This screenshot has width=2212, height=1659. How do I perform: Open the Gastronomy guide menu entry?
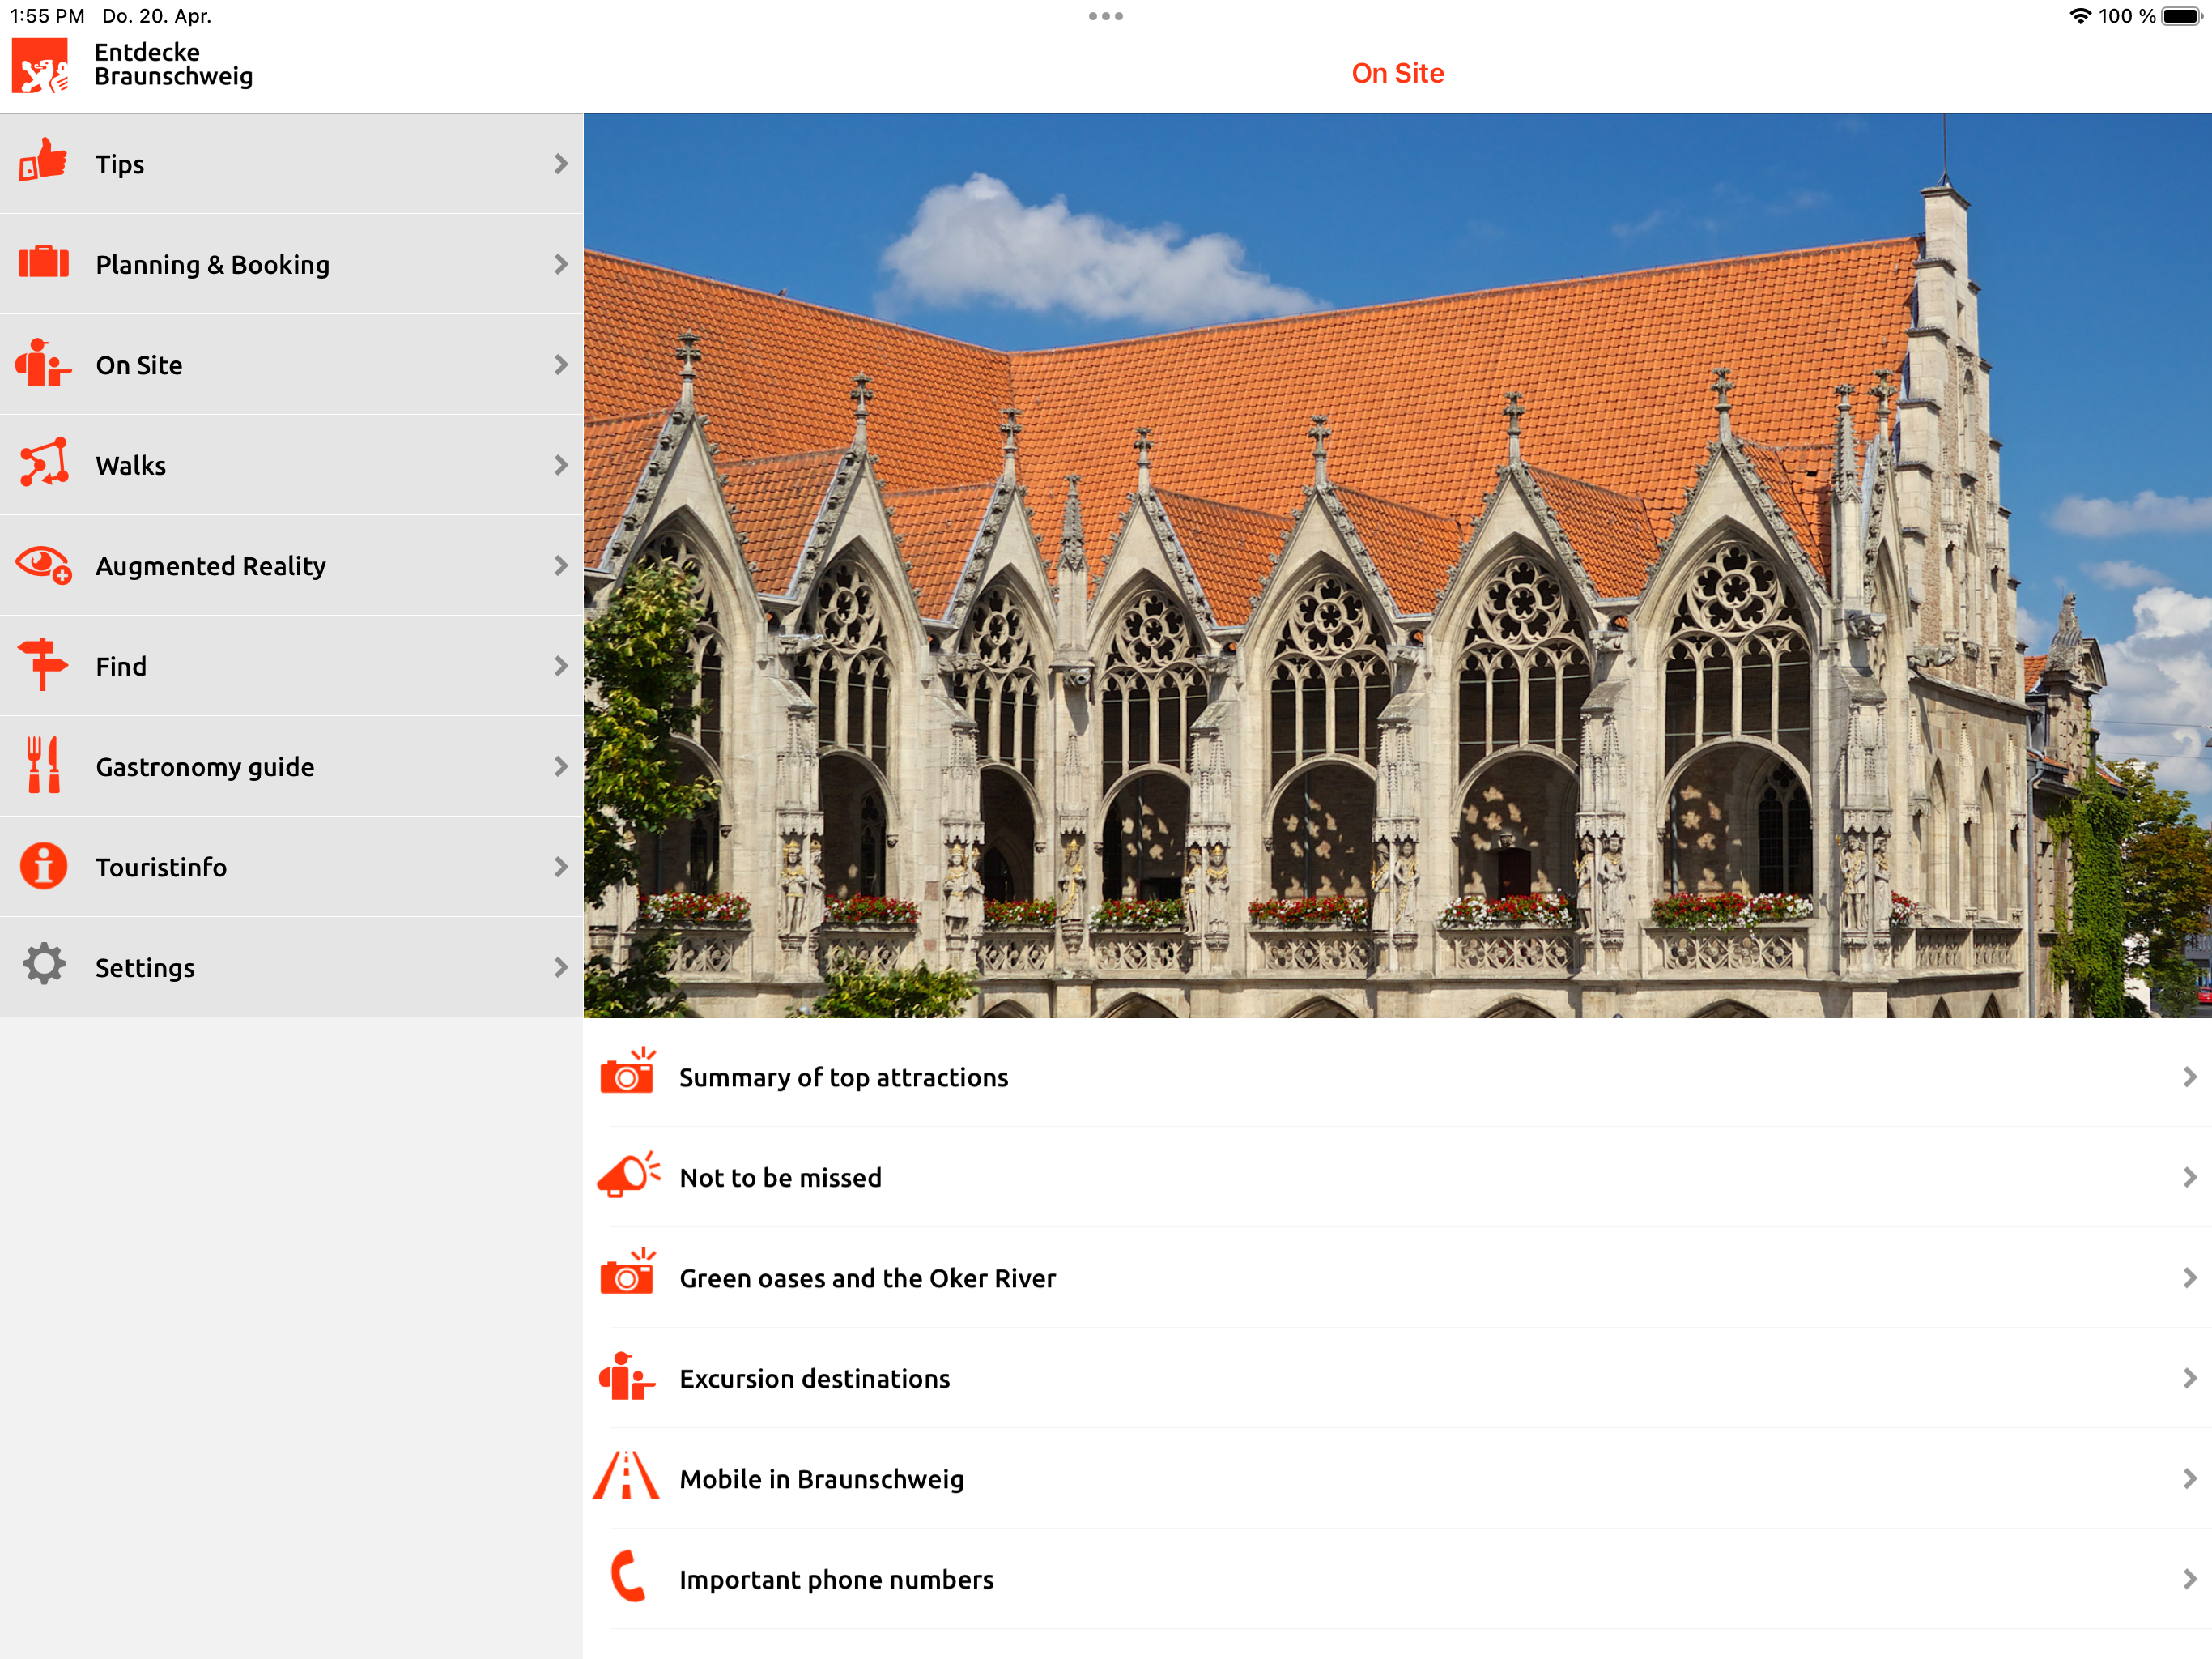pyautogui.click(x=291, y=766)
